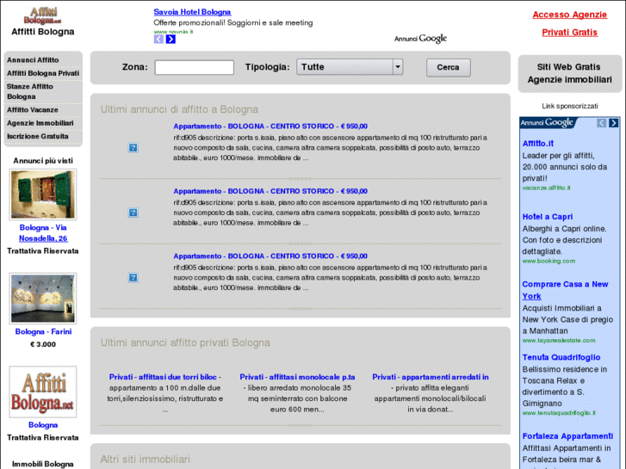Open the Bologna link under logo thumbnail
Image resolution: width=626 pixels, height=469 pixels.
(43, 425)
